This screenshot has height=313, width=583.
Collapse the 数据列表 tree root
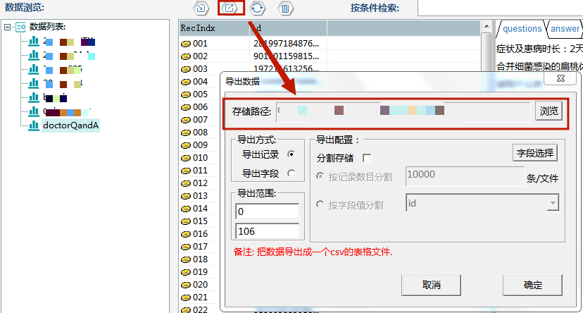(x=7, y=27)
